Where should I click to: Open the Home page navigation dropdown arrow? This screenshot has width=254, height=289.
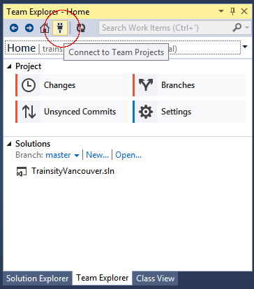click(x=245, y=47)
